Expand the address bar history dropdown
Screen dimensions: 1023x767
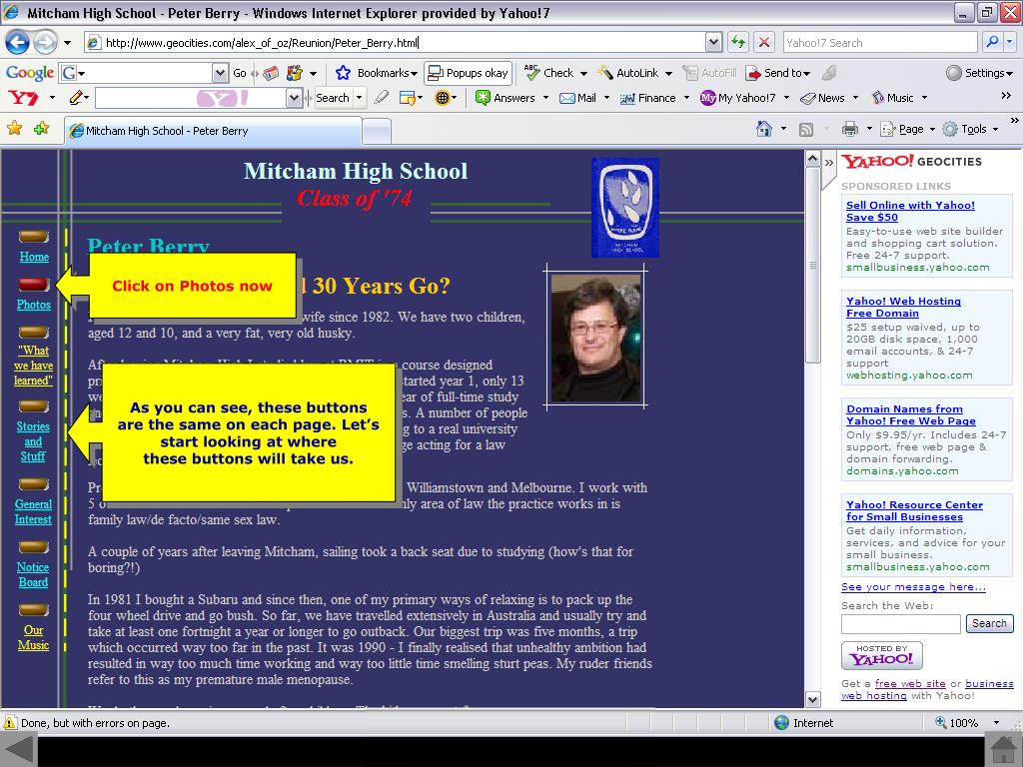pos(713,42)
